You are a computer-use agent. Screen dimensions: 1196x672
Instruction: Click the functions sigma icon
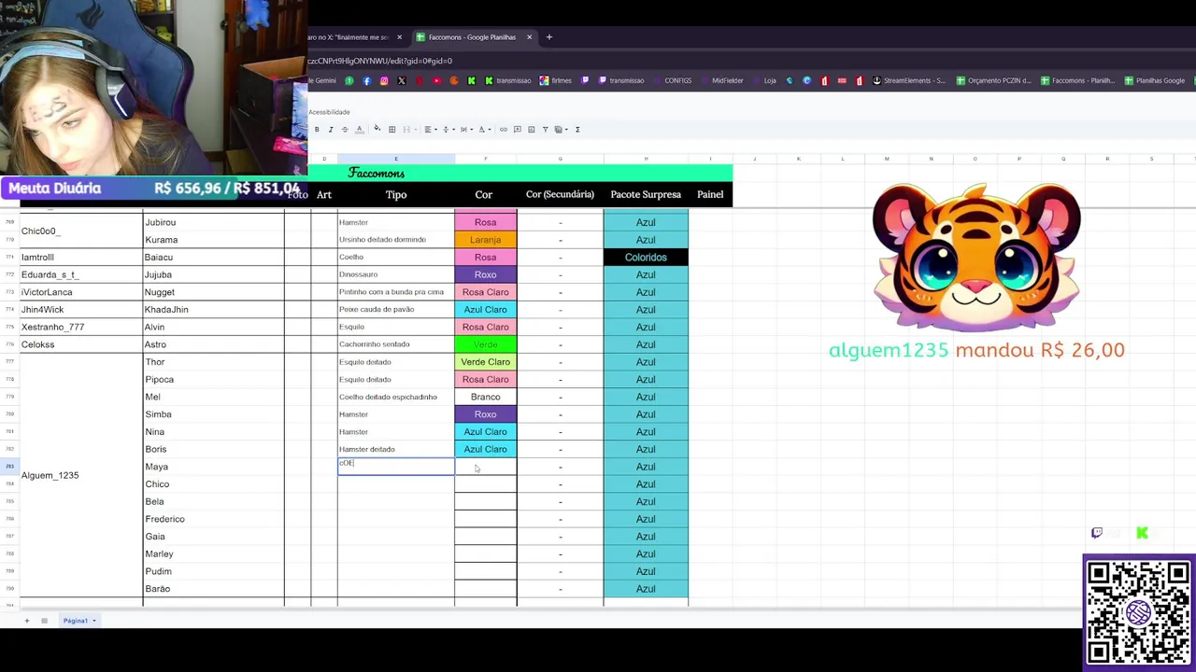(x=577, y=129)
